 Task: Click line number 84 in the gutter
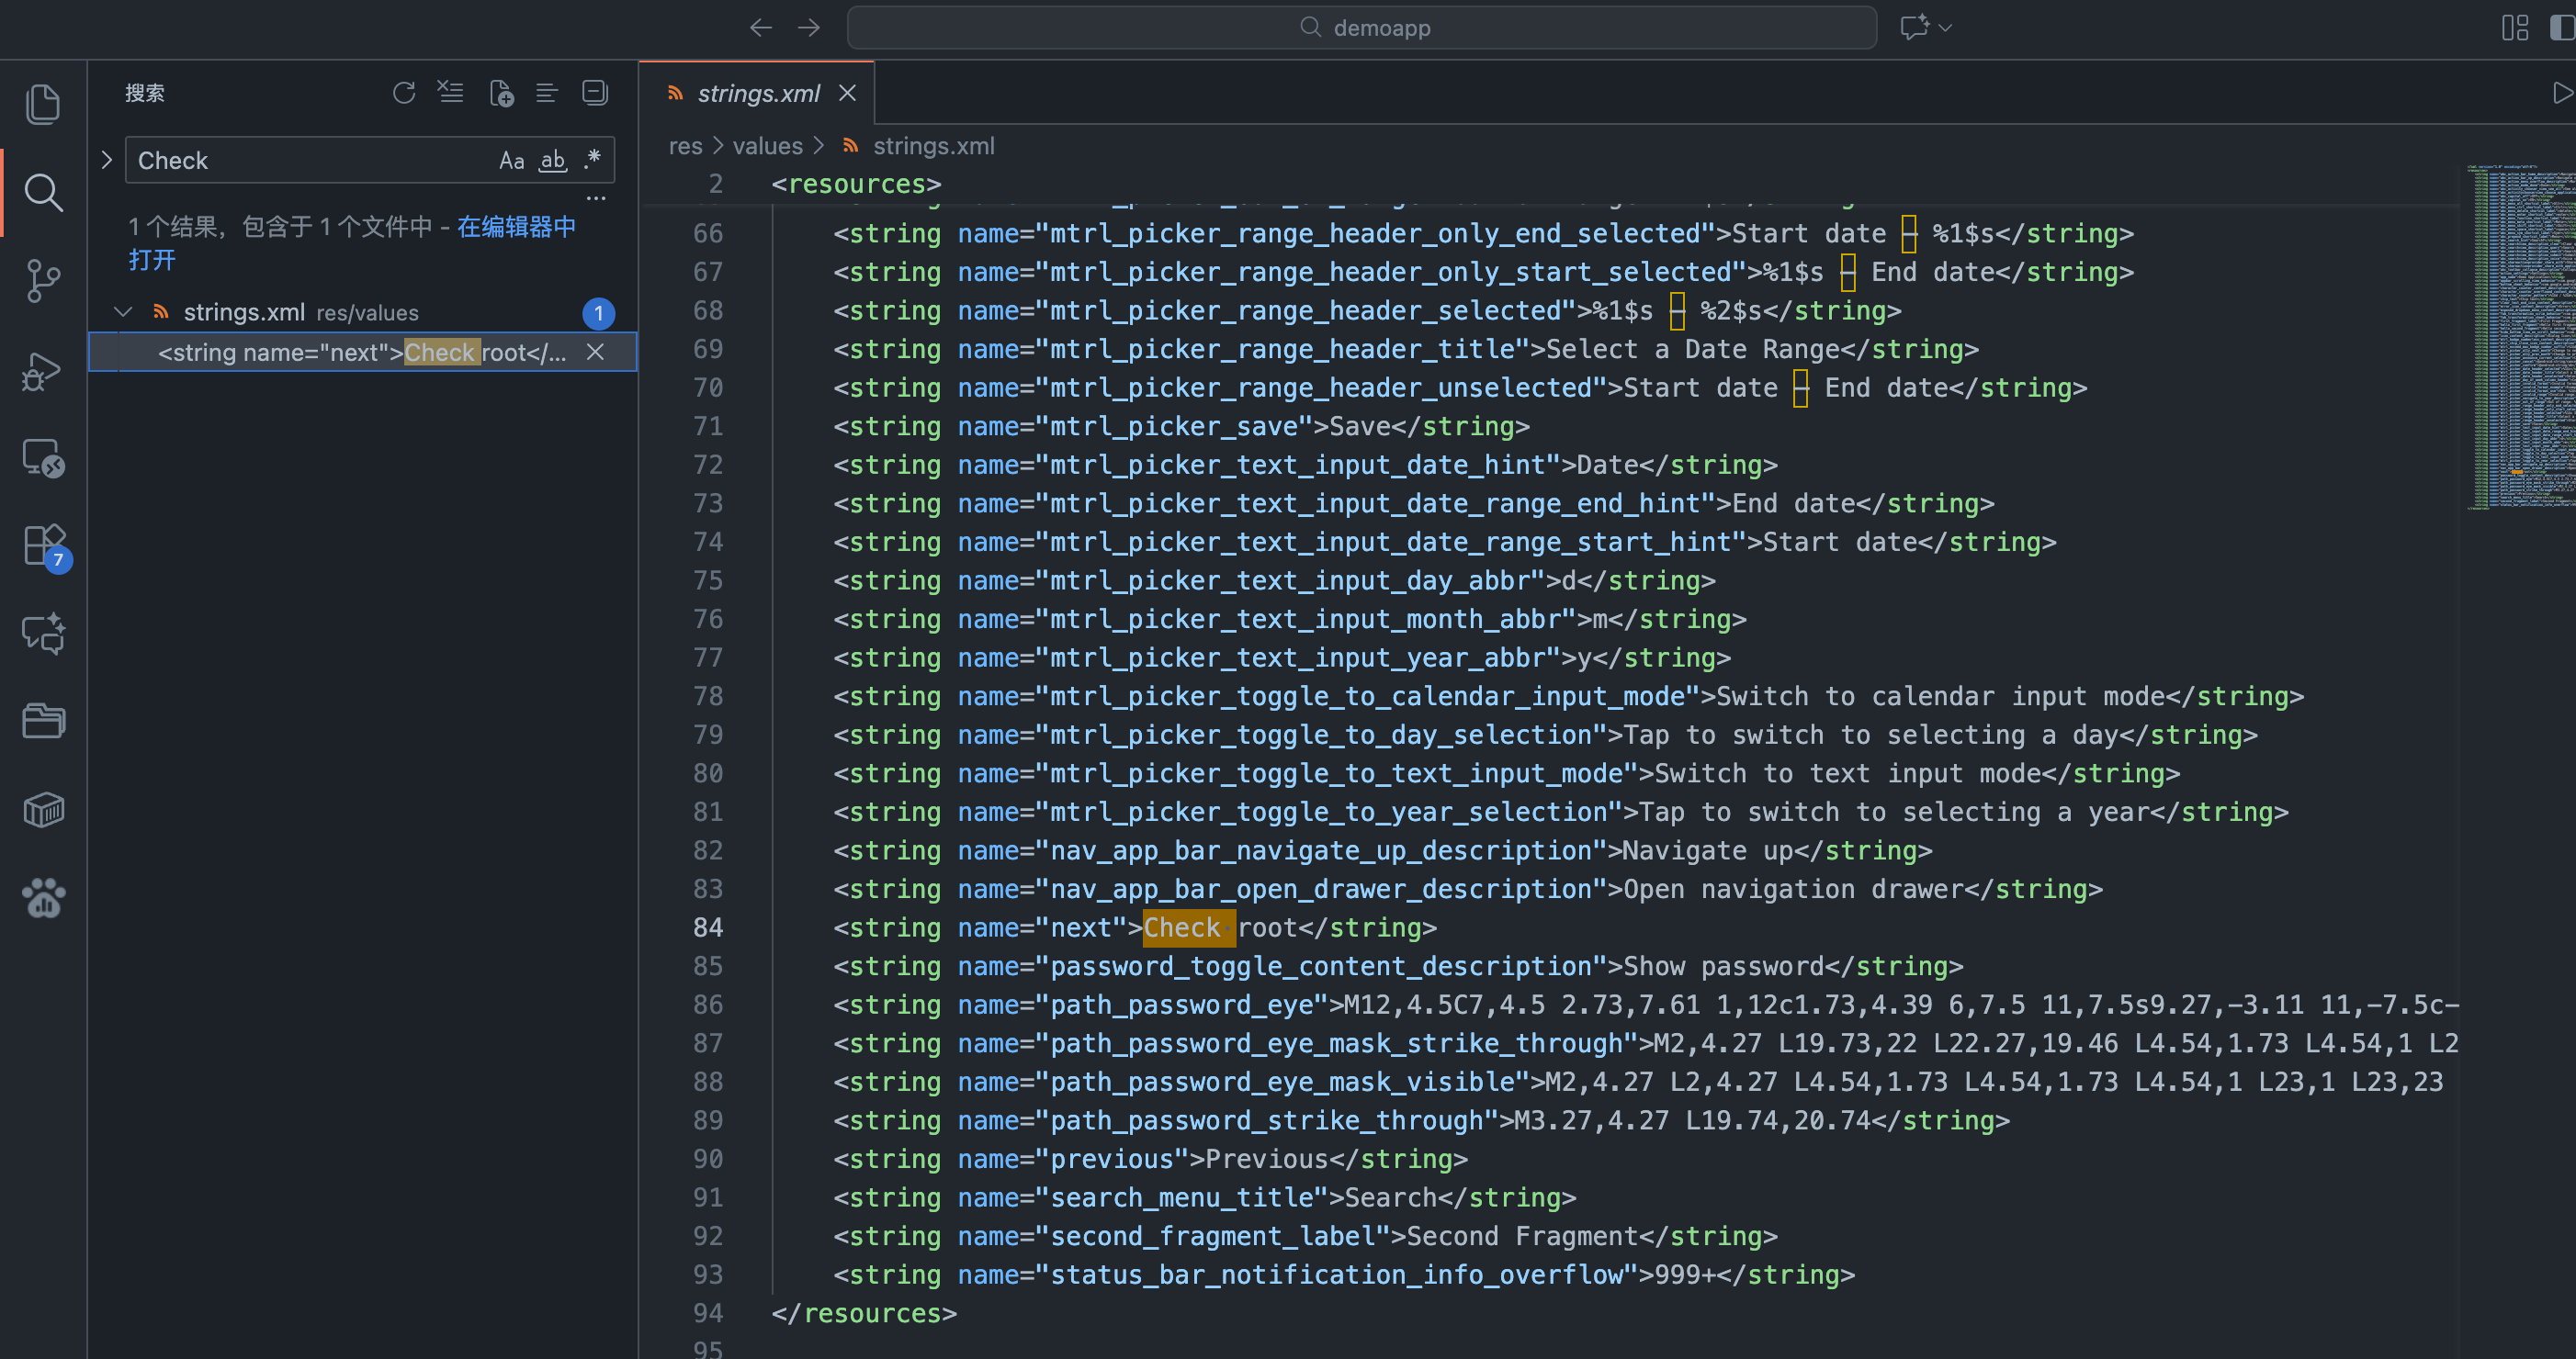coord(707,927)
